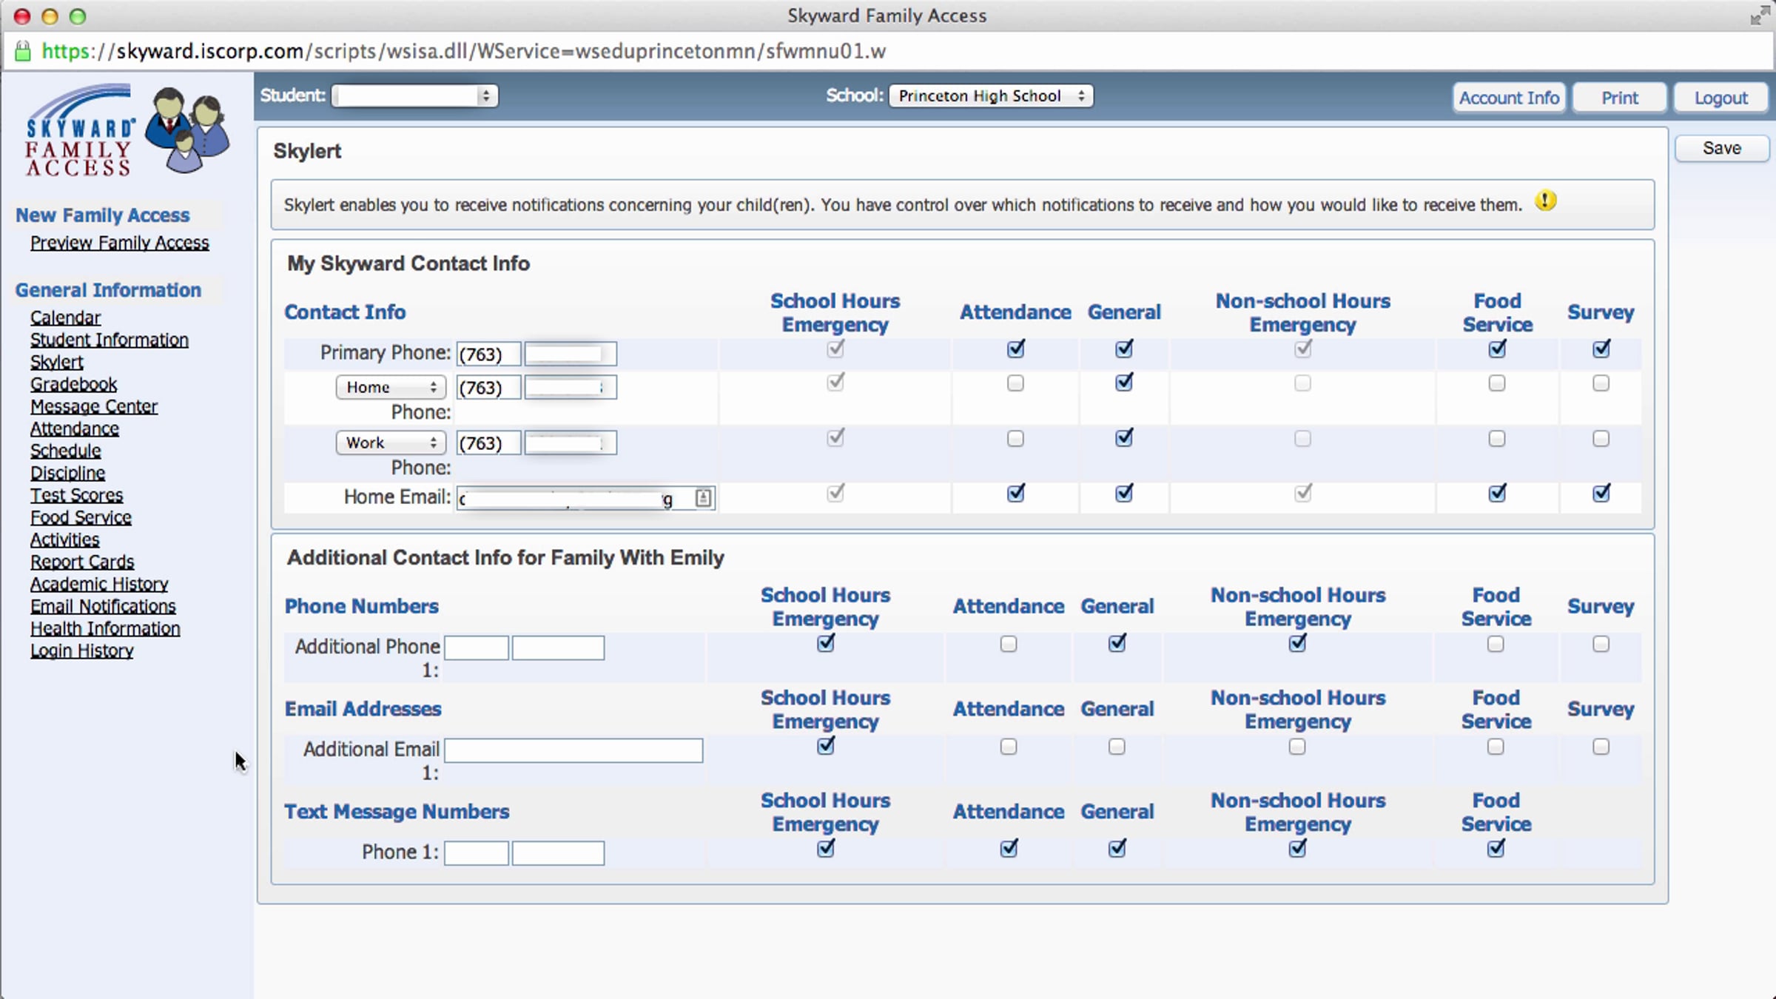The width and height of the screenshot is (1776, 999).
Task: Toggle Food Service for Text Message Phone 1
Action: point(1496,849)
